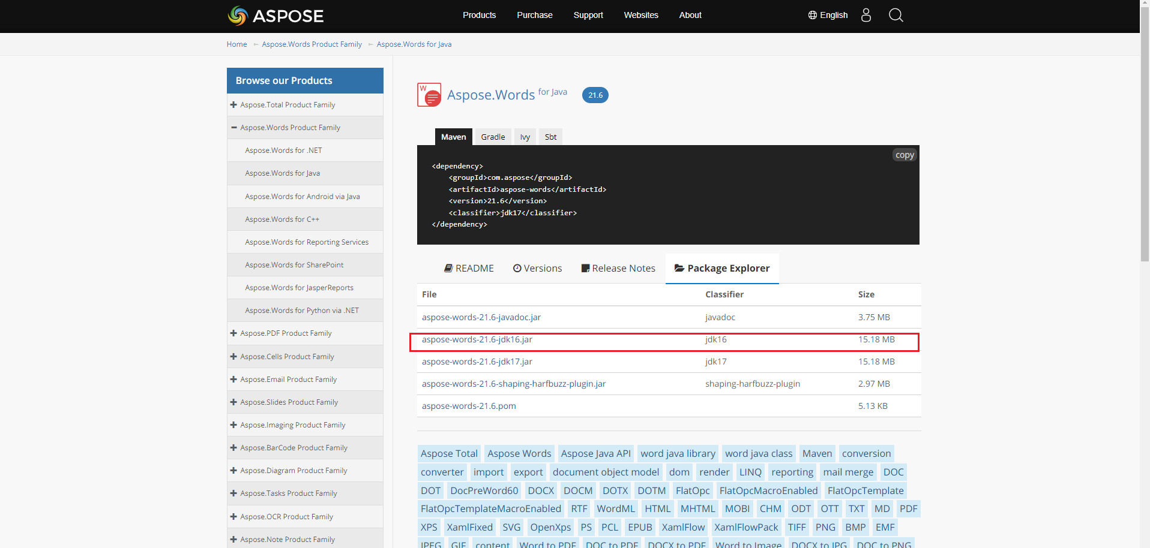Click the word java library tag
This screenshot has width=1150, height=548.
pos(678,453)
